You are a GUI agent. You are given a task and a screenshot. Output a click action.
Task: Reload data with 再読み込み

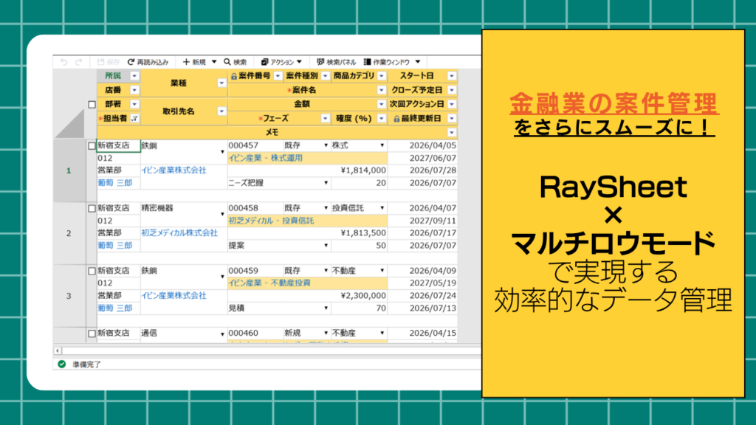click(x=148, y=62)
